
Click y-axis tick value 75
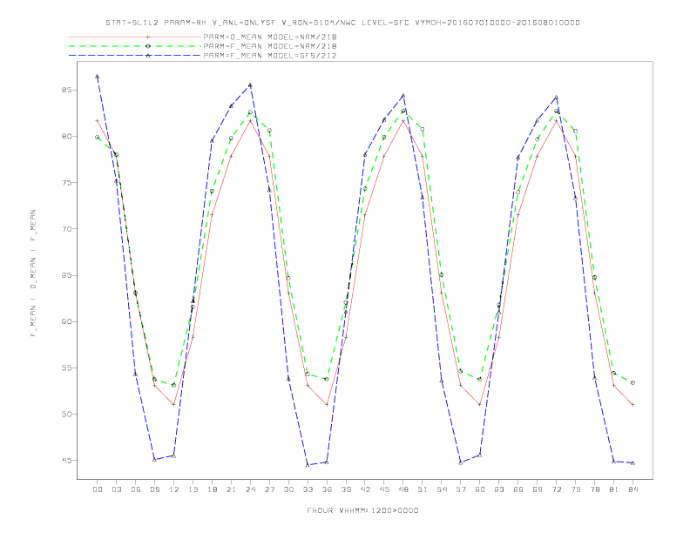tap(67, 183)
